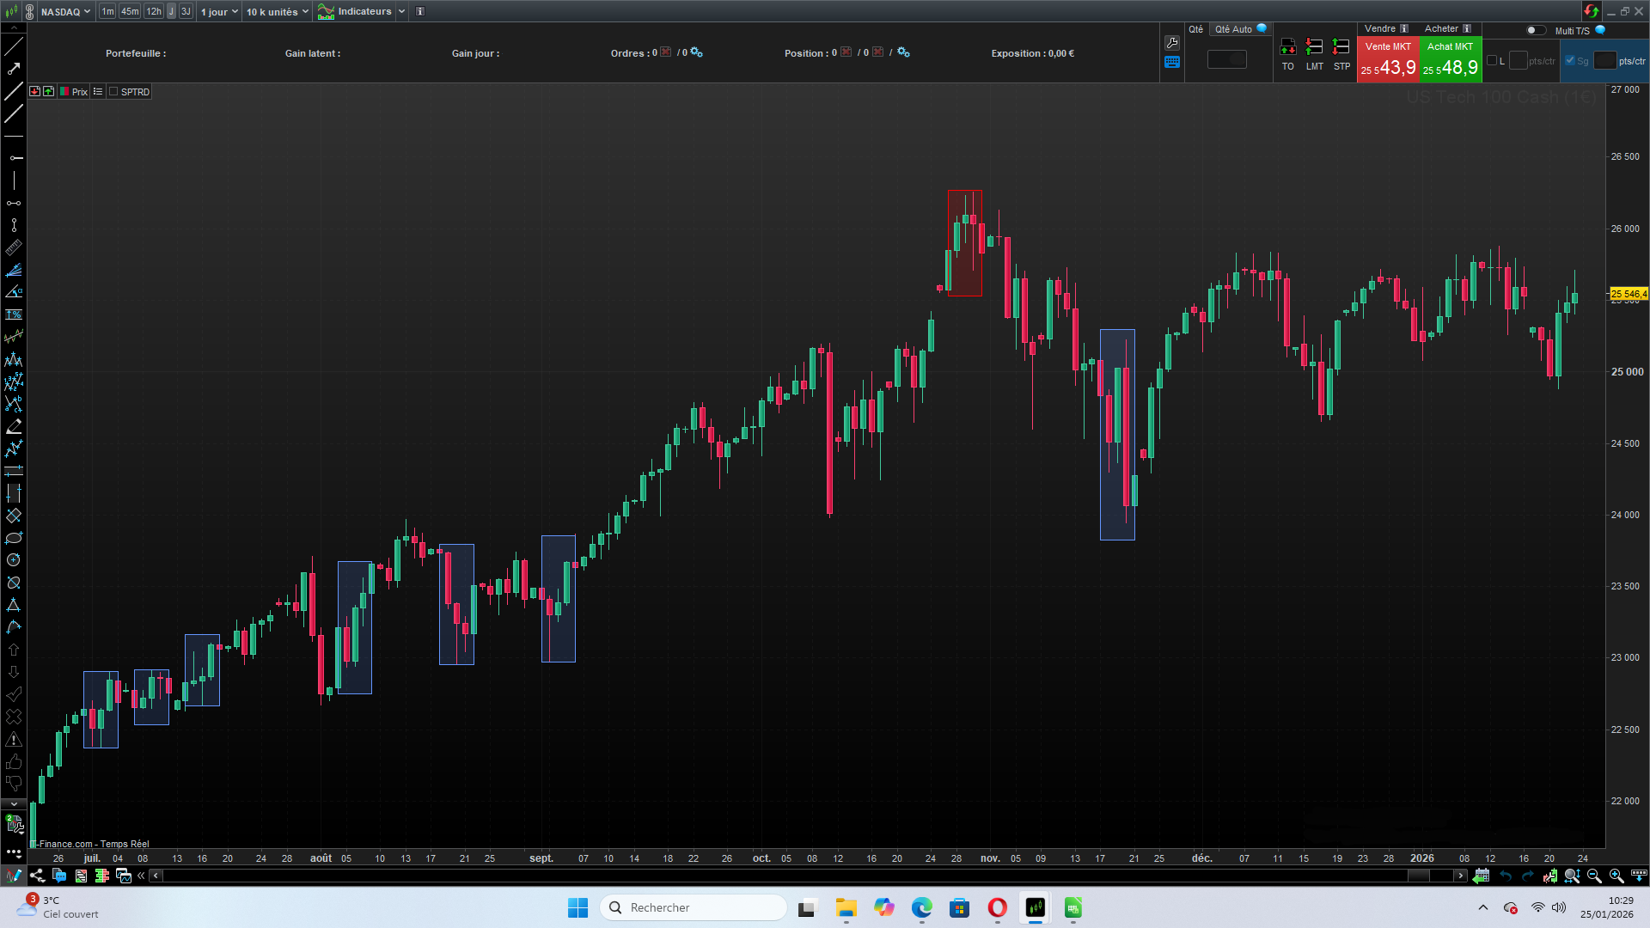Click the blue keyboard shortcuts icon
Image resolution: width=1650 pixels, height=928 pixels.
pos(1172,63)
